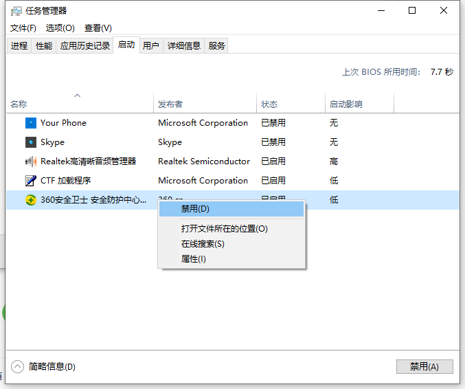Maximize the Task Manager window

412,11
